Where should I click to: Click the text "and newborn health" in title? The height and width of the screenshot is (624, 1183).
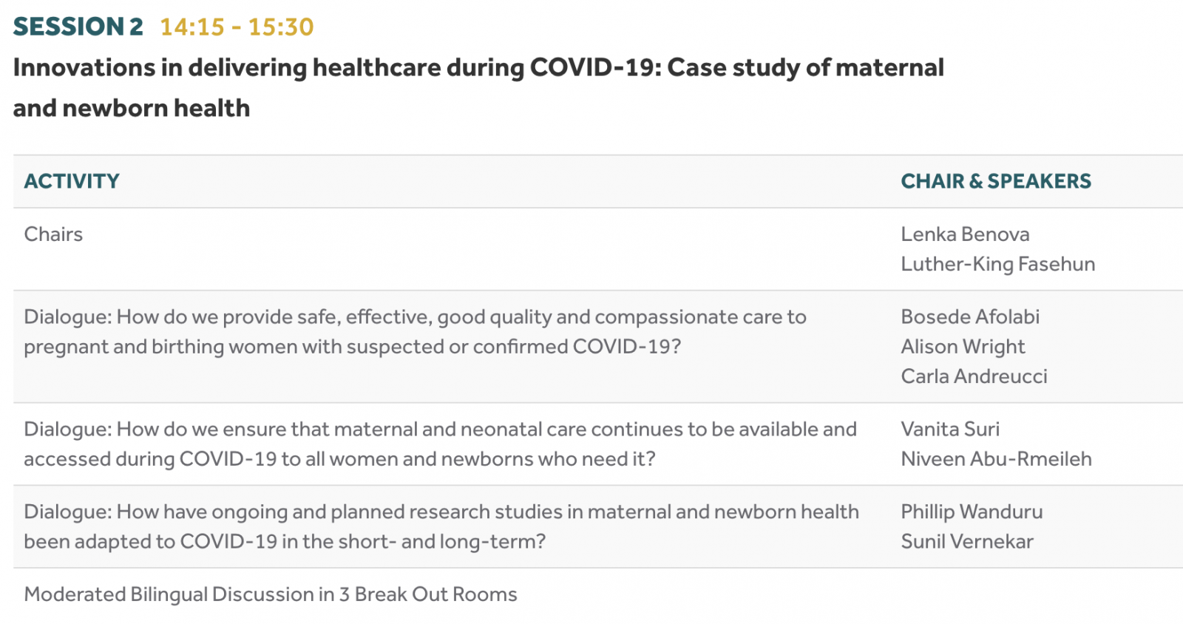tap(132, 109)
